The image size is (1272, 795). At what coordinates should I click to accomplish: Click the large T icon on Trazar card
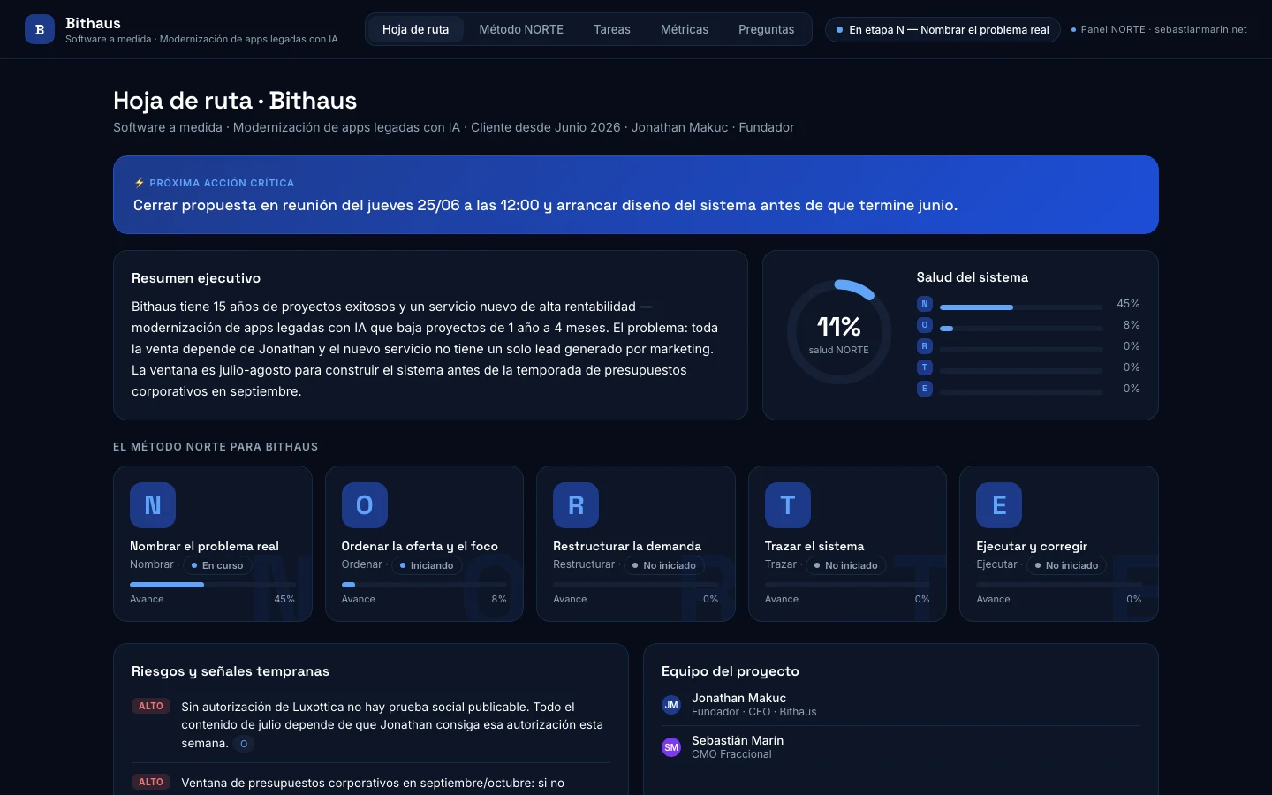(788, 505)
